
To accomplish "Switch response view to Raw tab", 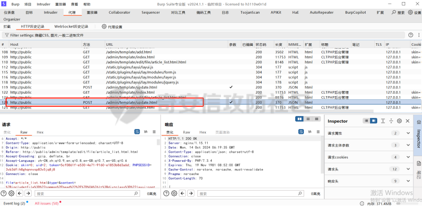I will 186,132.
